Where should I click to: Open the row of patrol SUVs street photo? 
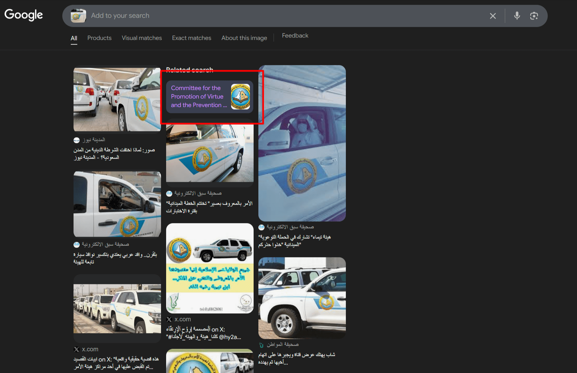[x=117, y=309]
